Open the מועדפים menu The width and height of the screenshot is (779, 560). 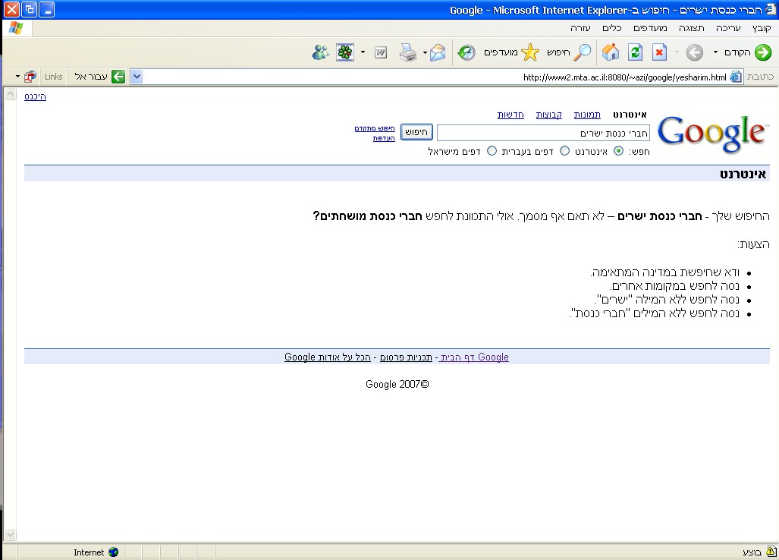click(x=650, y=28)
